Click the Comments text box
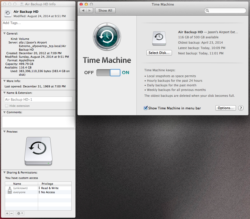The width and height of the screenshot is (250, 219). click(x=38, y=122)
